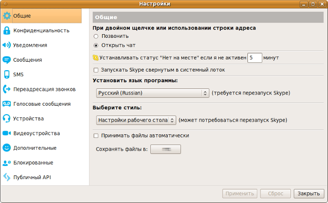Viewport: 328px width, 203px height.
Task: Click the idle minutes input field
Action: click(x=254, y=58)
